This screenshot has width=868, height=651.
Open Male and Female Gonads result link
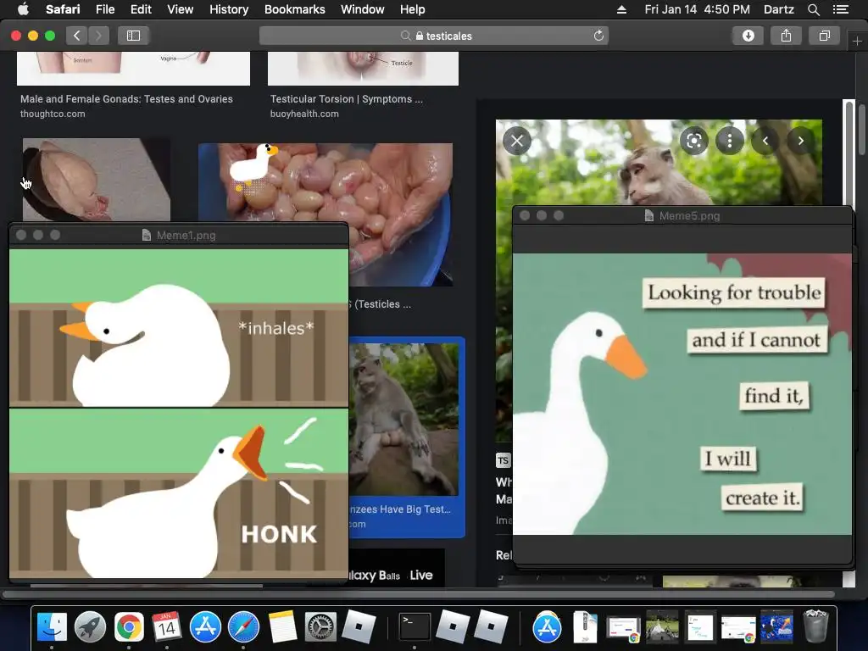point(126,99)
